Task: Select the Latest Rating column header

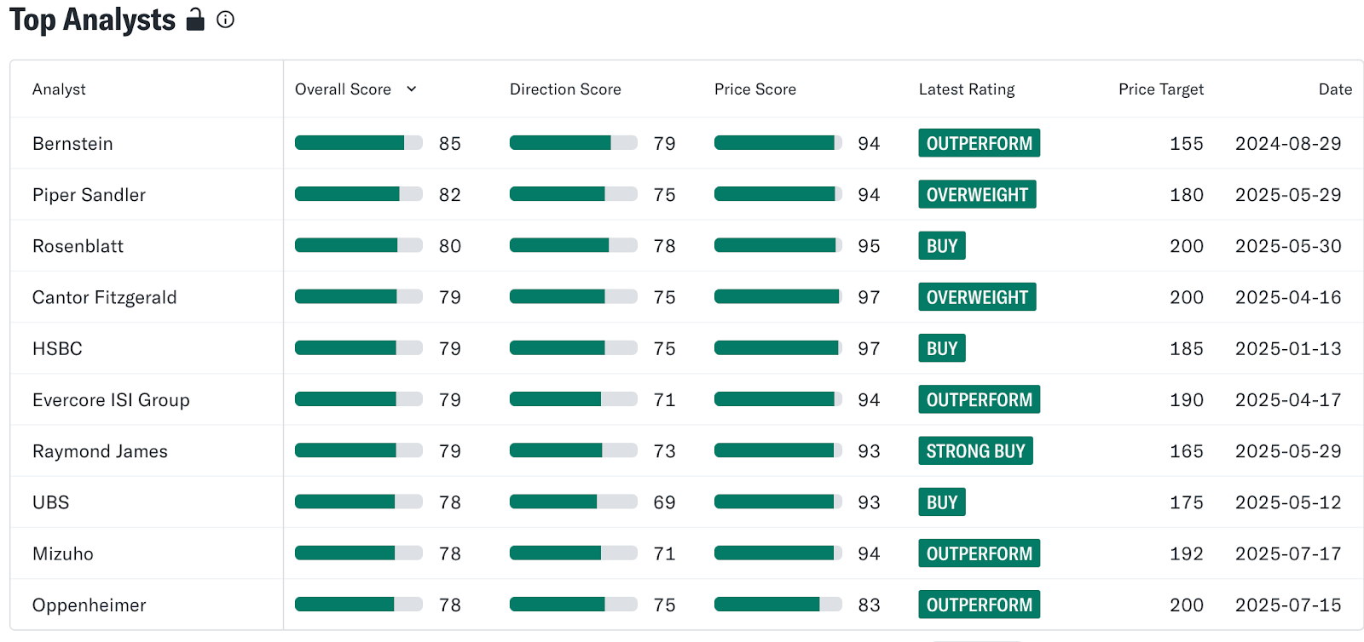Action: click(x=967, y=89)
